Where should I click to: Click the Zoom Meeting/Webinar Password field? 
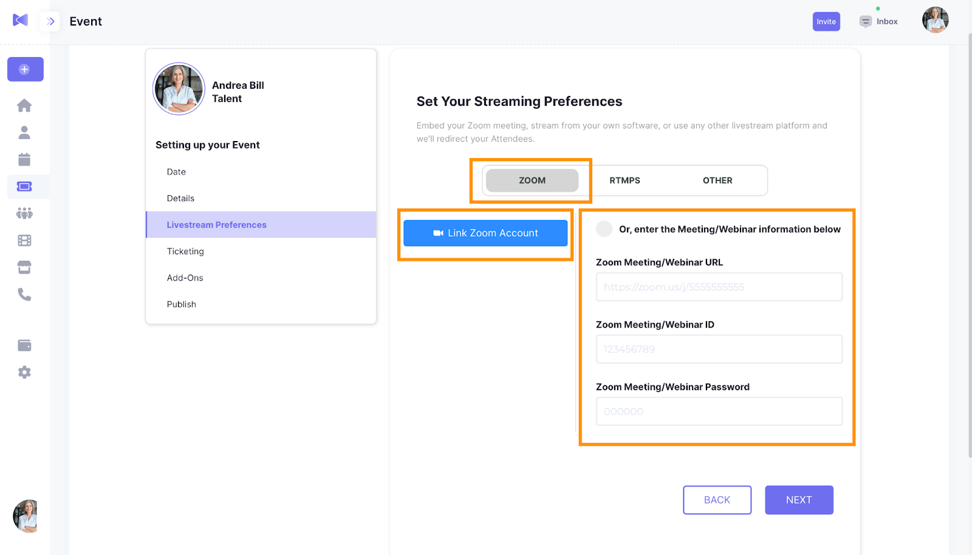(719, 412)
